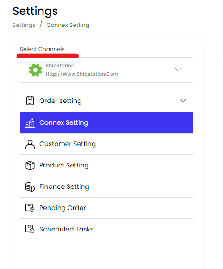Open the ShipStation channel dropdown arrow
Image resolution: width=223 pixels, height=269 pixels.
pyautogui.click(x=178, y=70)
